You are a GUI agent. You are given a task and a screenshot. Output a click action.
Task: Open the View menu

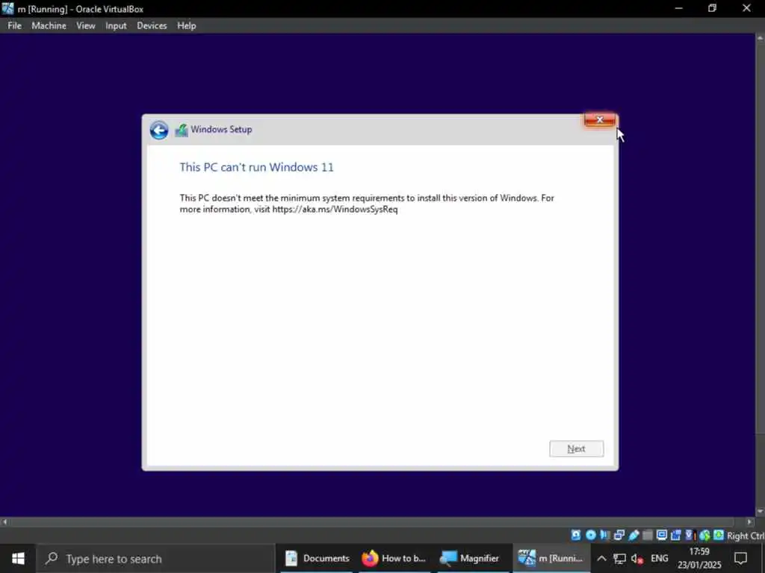pos(85,26)
